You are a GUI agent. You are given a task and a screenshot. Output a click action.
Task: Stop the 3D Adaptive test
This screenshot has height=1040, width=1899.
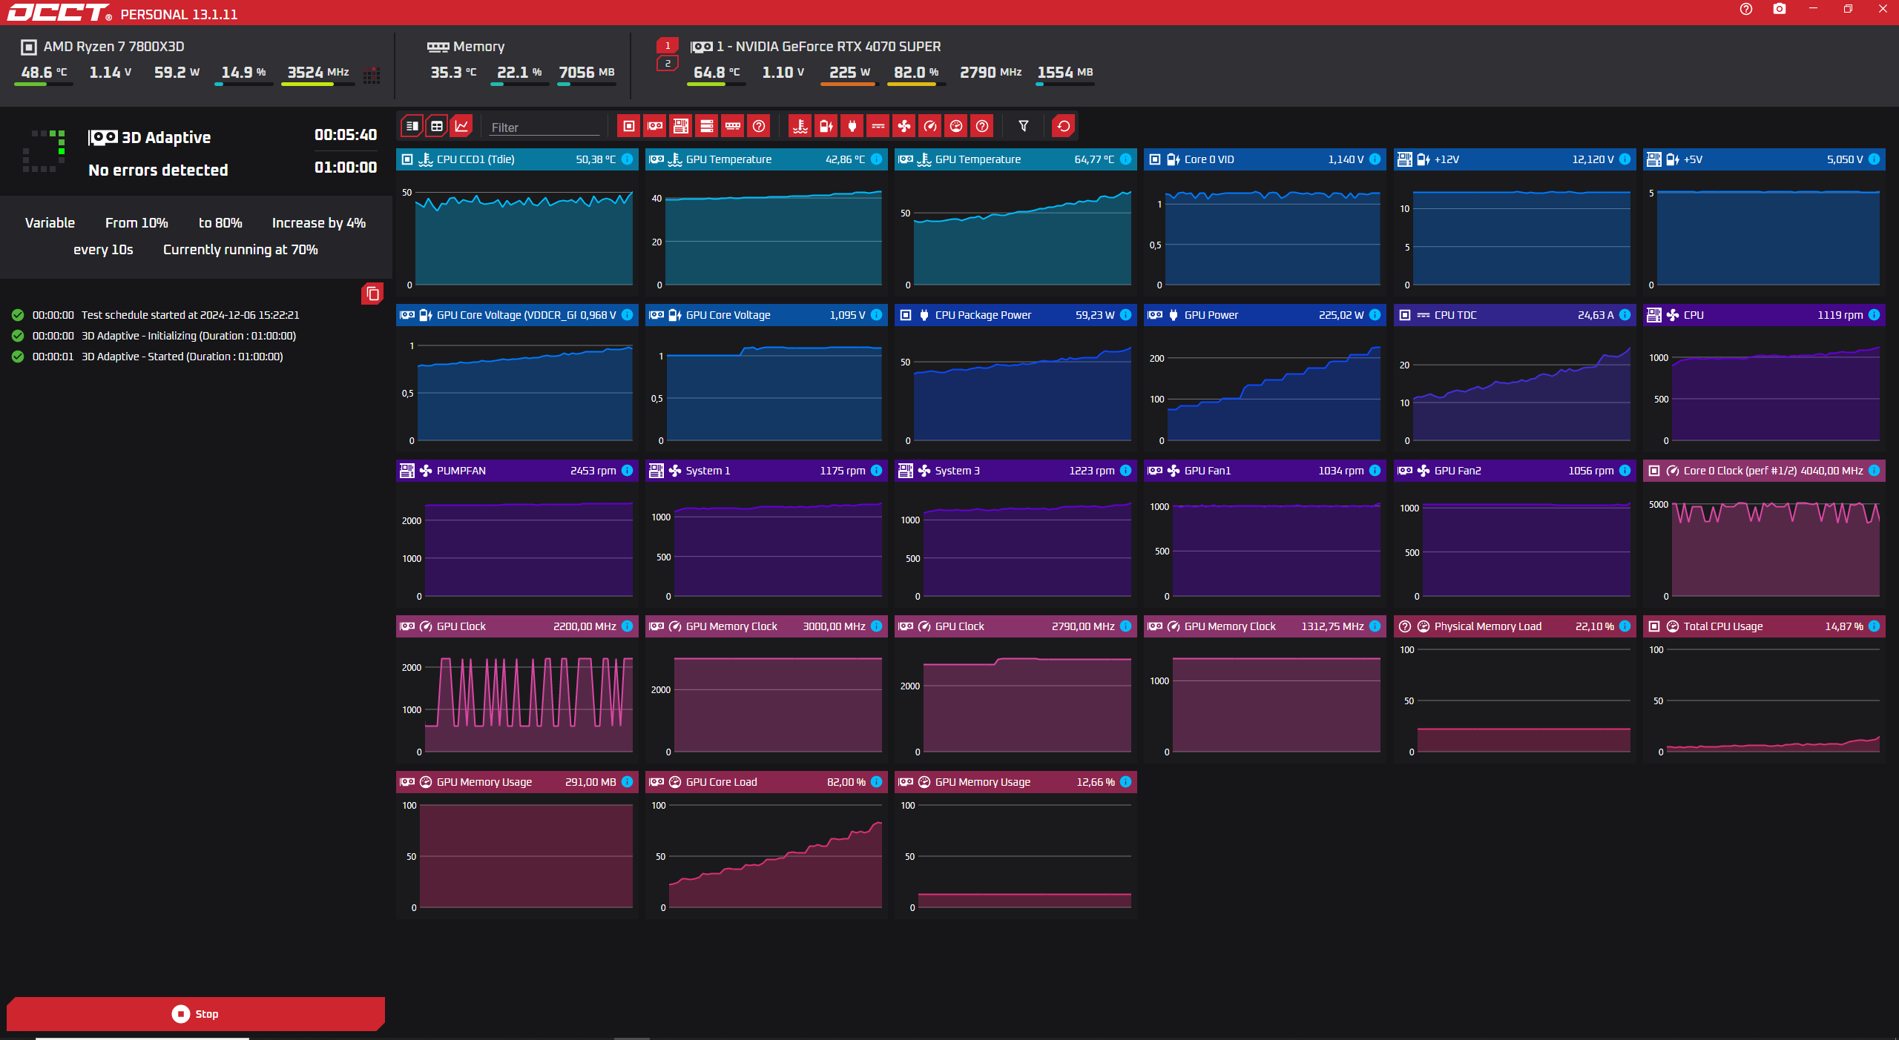point(196,1013)
